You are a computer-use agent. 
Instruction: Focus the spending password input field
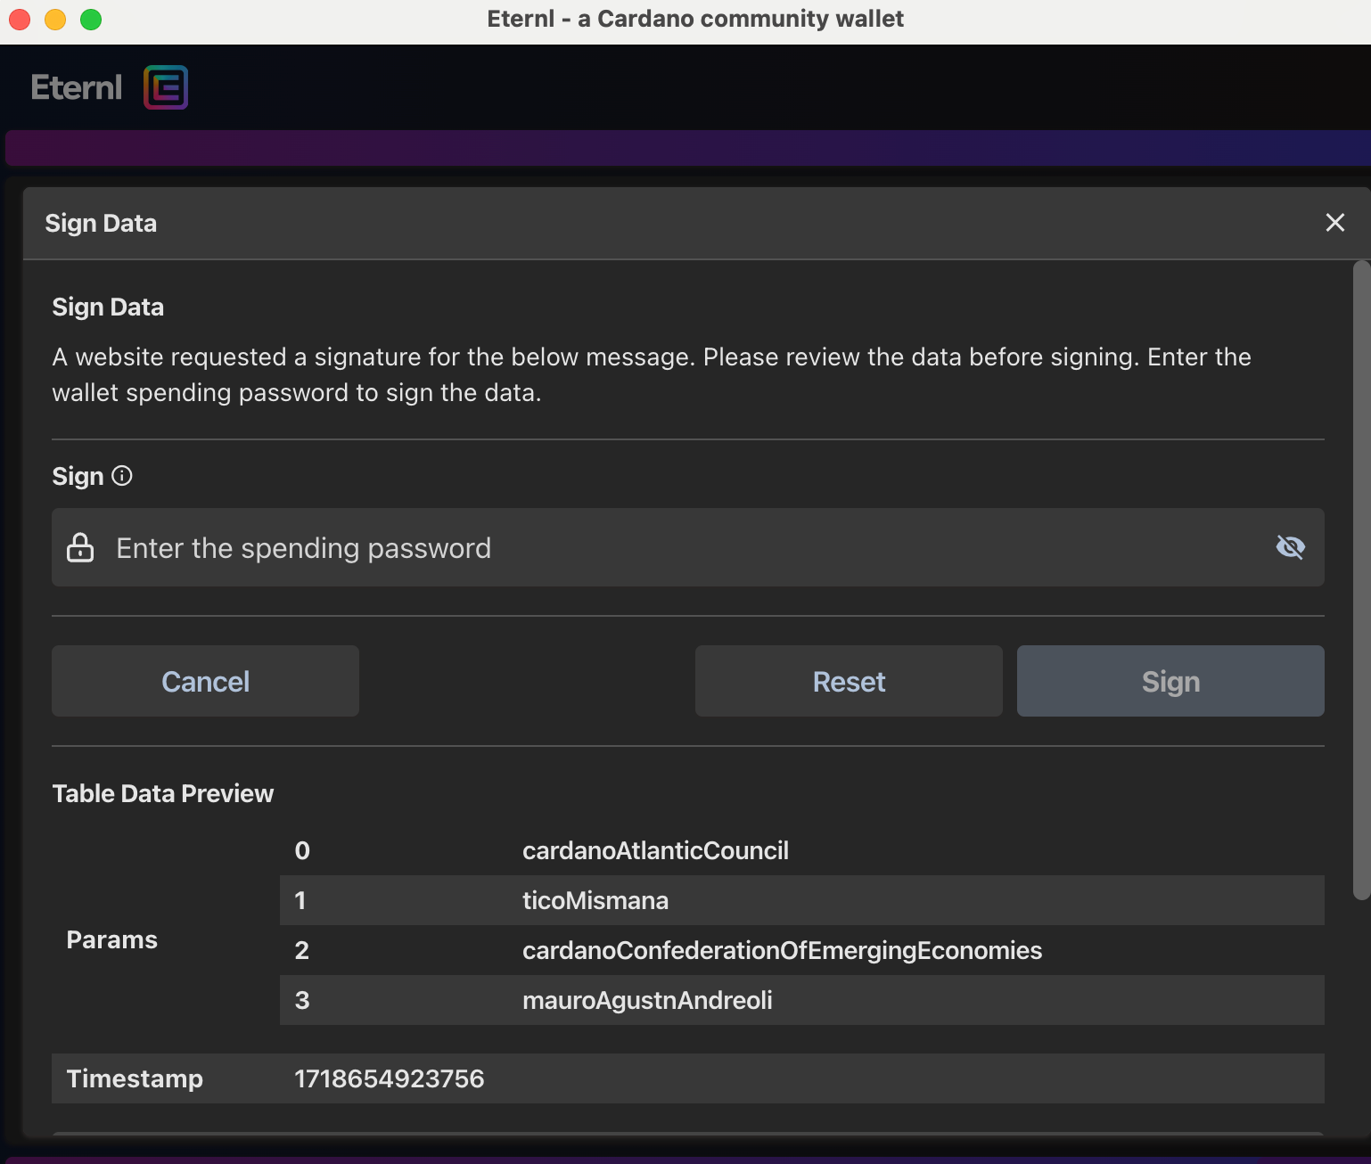point(688,547)
